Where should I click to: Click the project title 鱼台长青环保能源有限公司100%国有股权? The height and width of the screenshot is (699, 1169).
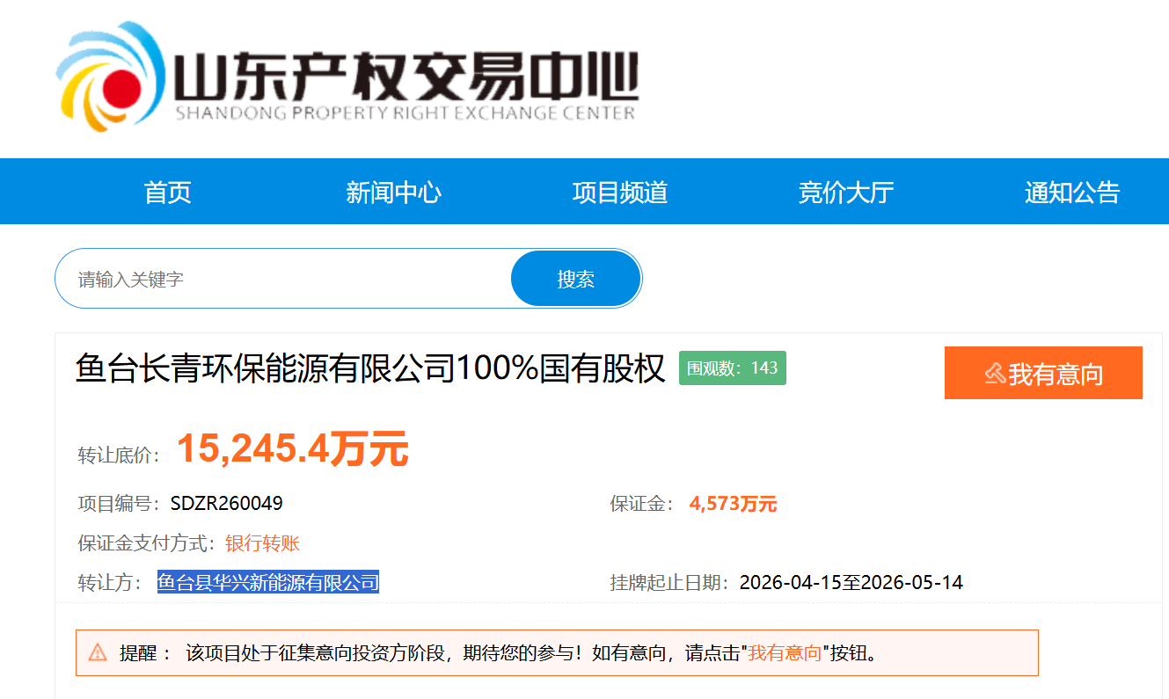coord(370,368)
